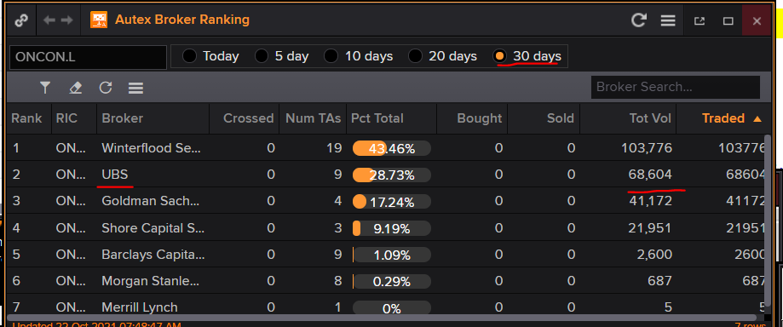The height and width of the screenshot is (327, 783).
Task: Click the 9.19% percentage bar
Action: click(x=392, y=229)
